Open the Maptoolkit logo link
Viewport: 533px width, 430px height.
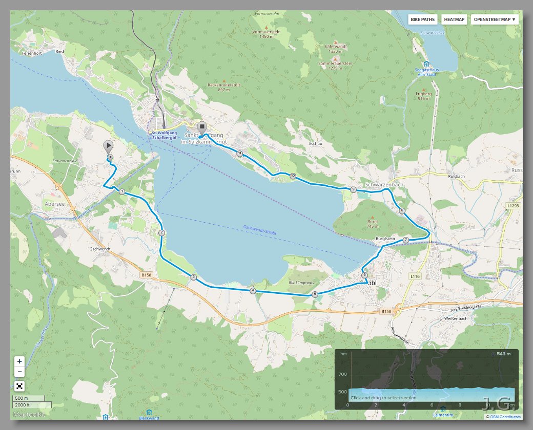[29, 414]
